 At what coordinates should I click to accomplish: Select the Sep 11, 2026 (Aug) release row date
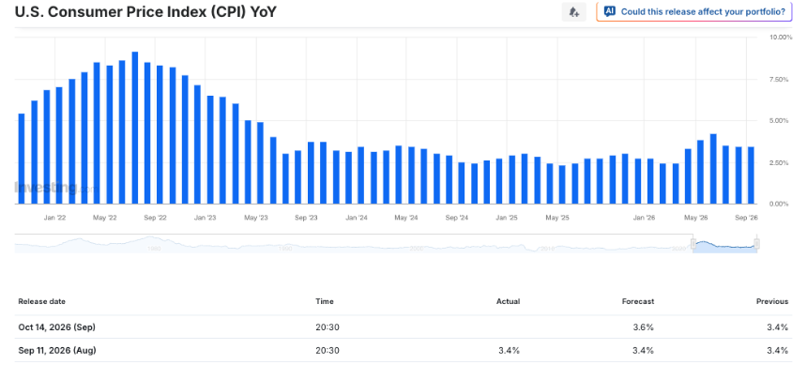pyautogui.click(x=57, y=351)
